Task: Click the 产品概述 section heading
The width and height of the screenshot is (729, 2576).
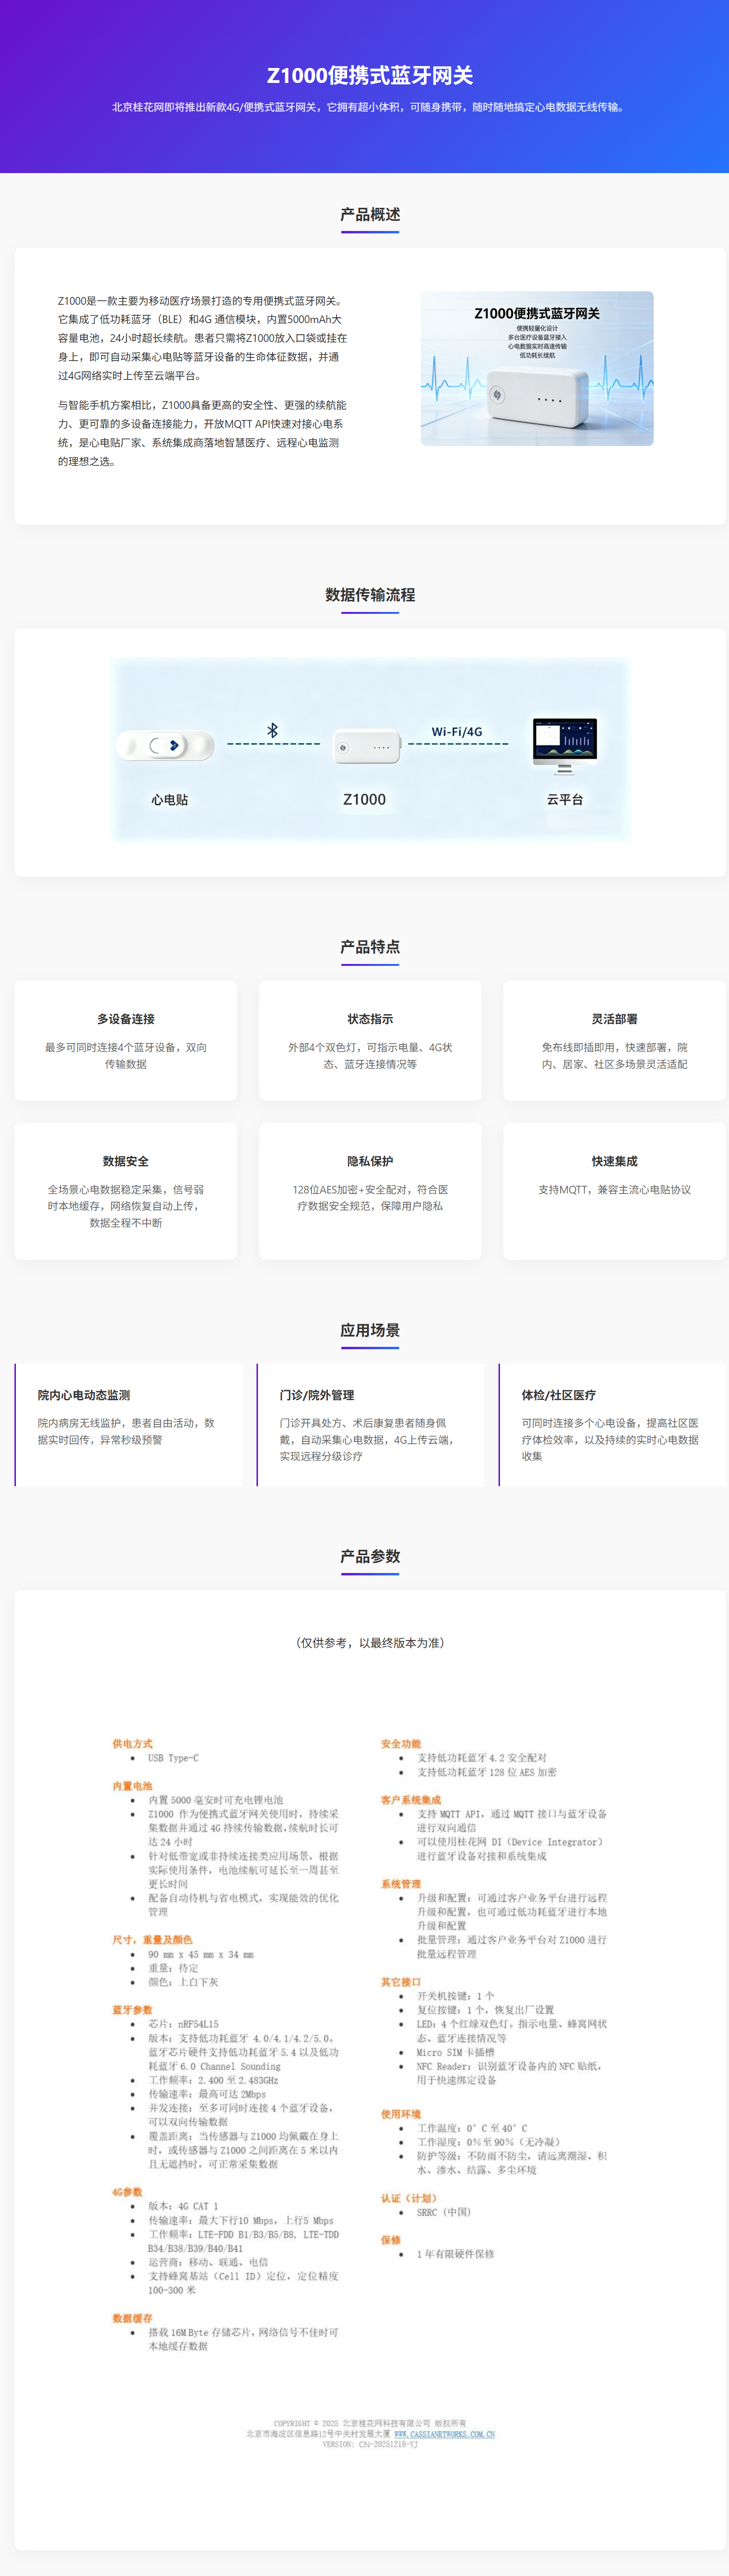Action: point(370,214)
